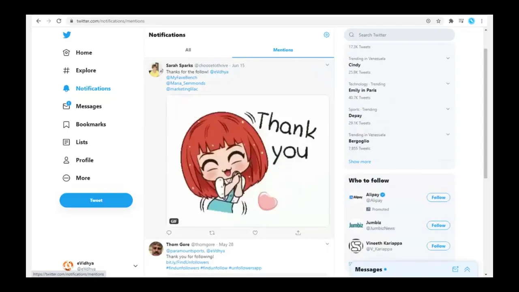The image size is (519, 292).
Task: Bookmark this page star icon
Action: pos(438,21)
